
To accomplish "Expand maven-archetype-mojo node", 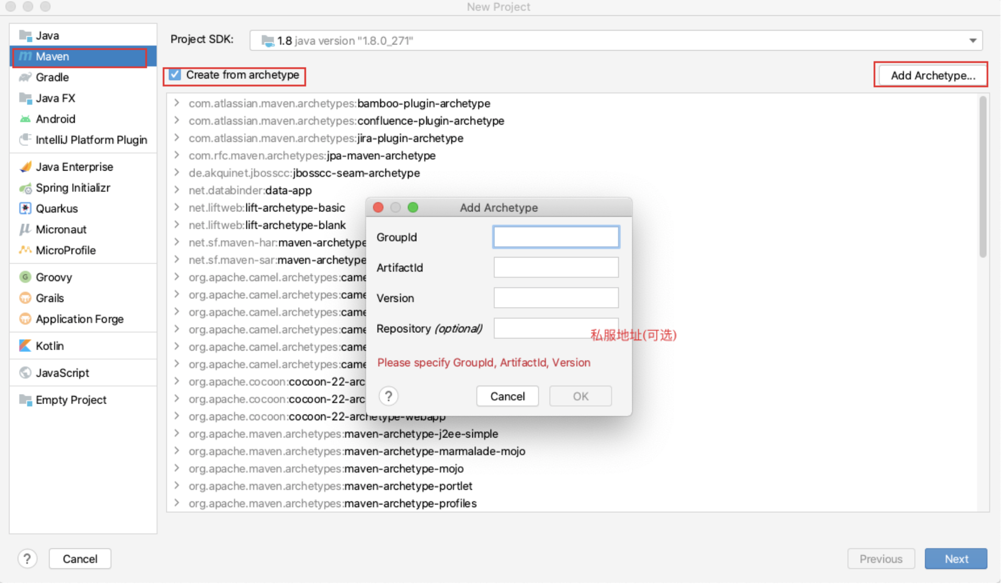I will click(177, 468).
